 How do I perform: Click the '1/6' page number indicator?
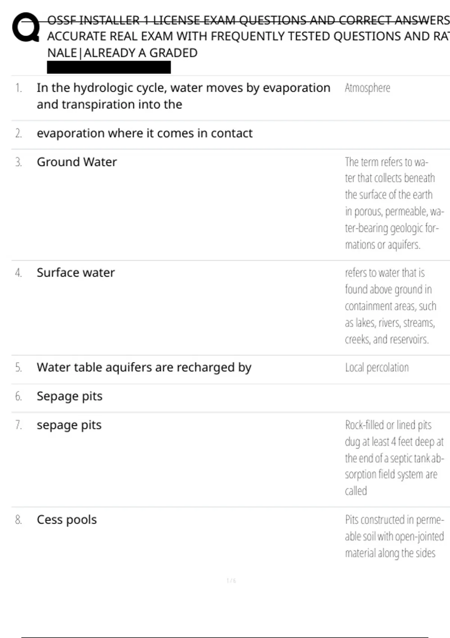point(231,581)
